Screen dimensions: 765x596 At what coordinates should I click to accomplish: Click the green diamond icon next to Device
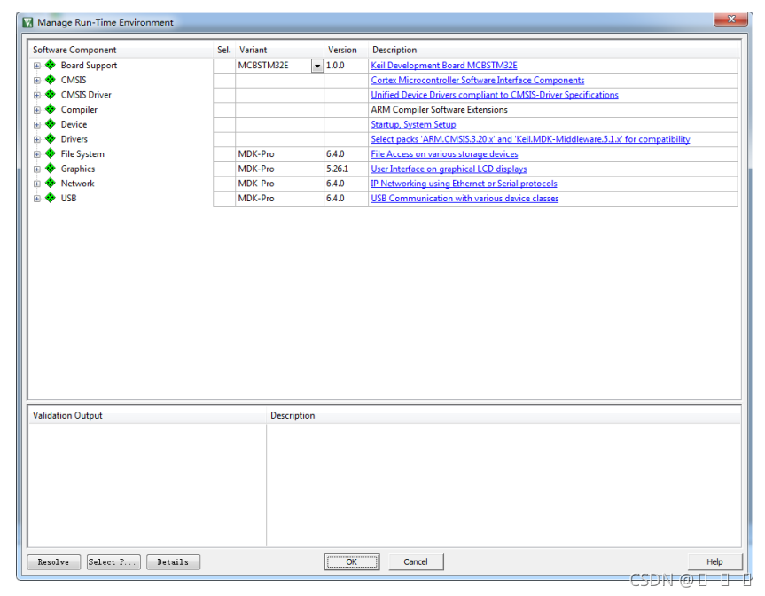(x=50, y=124)
